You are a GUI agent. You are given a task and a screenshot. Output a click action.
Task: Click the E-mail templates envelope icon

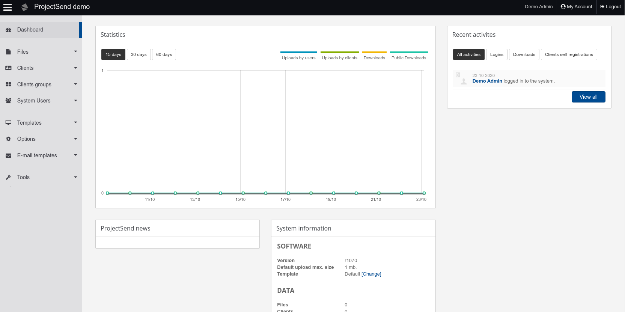point(8,155)
